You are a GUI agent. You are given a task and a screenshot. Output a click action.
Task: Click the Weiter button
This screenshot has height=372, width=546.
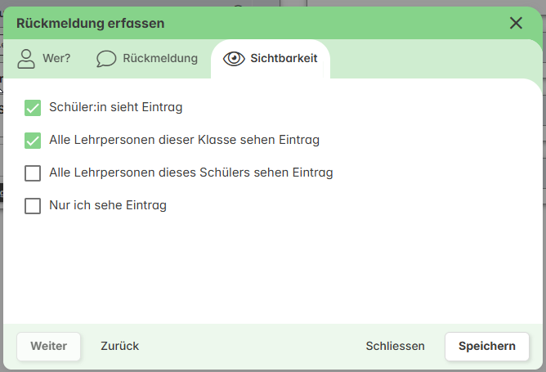point(49,346)
